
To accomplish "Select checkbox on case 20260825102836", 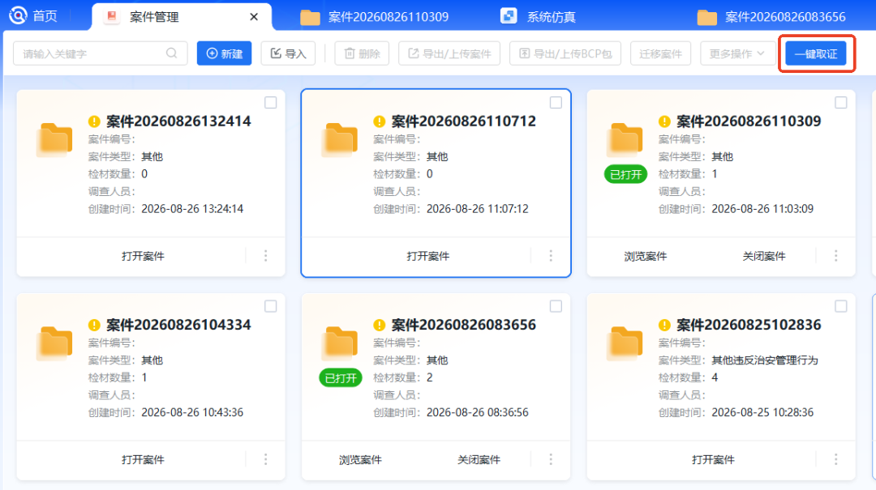I will point(841,306).
